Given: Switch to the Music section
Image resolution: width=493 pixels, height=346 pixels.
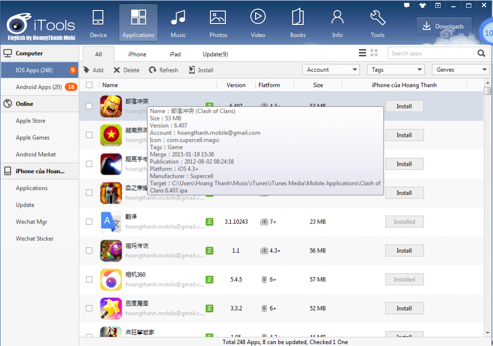Looking at the screenshot, I should pyautogui.click(x=178, y=22).
